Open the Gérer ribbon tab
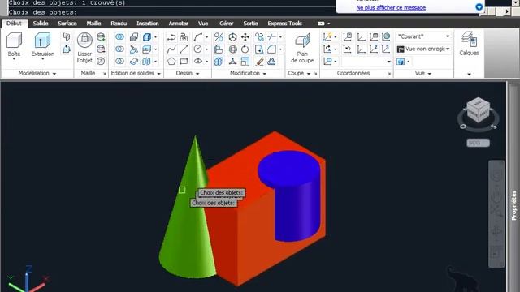The image size is (520, 292). pos(226,24)
